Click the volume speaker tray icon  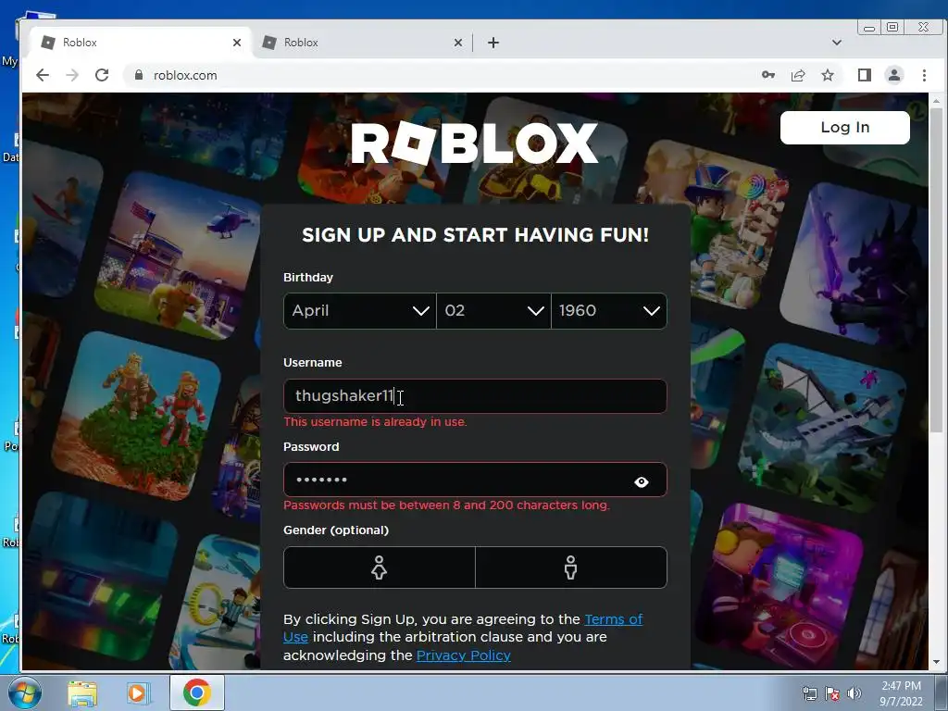point(854,694)
